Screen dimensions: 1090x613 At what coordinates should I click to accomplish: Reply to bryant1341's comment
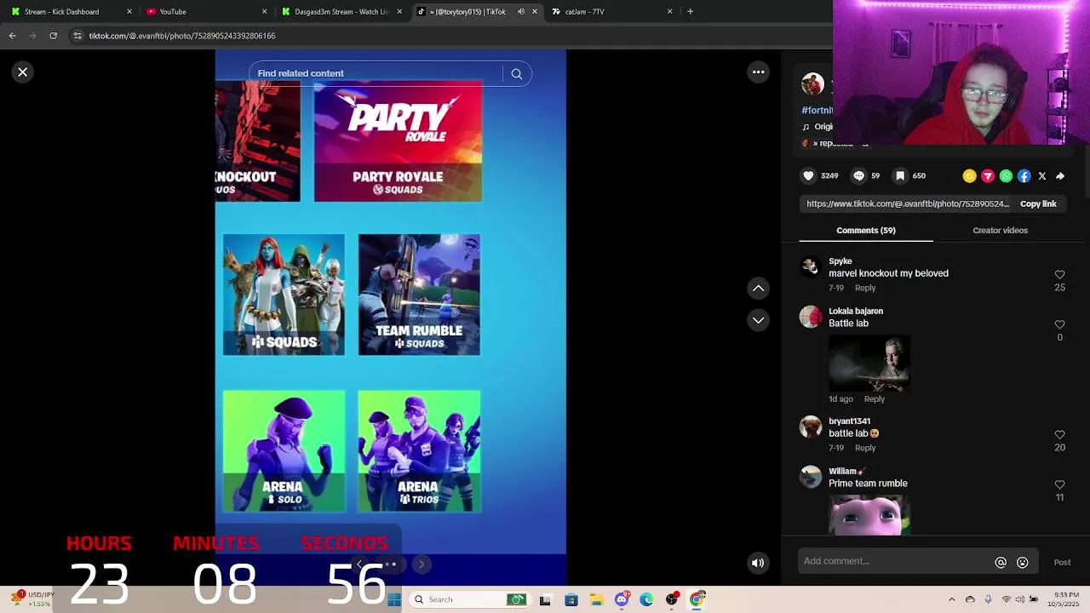click(x=865, y=448)
